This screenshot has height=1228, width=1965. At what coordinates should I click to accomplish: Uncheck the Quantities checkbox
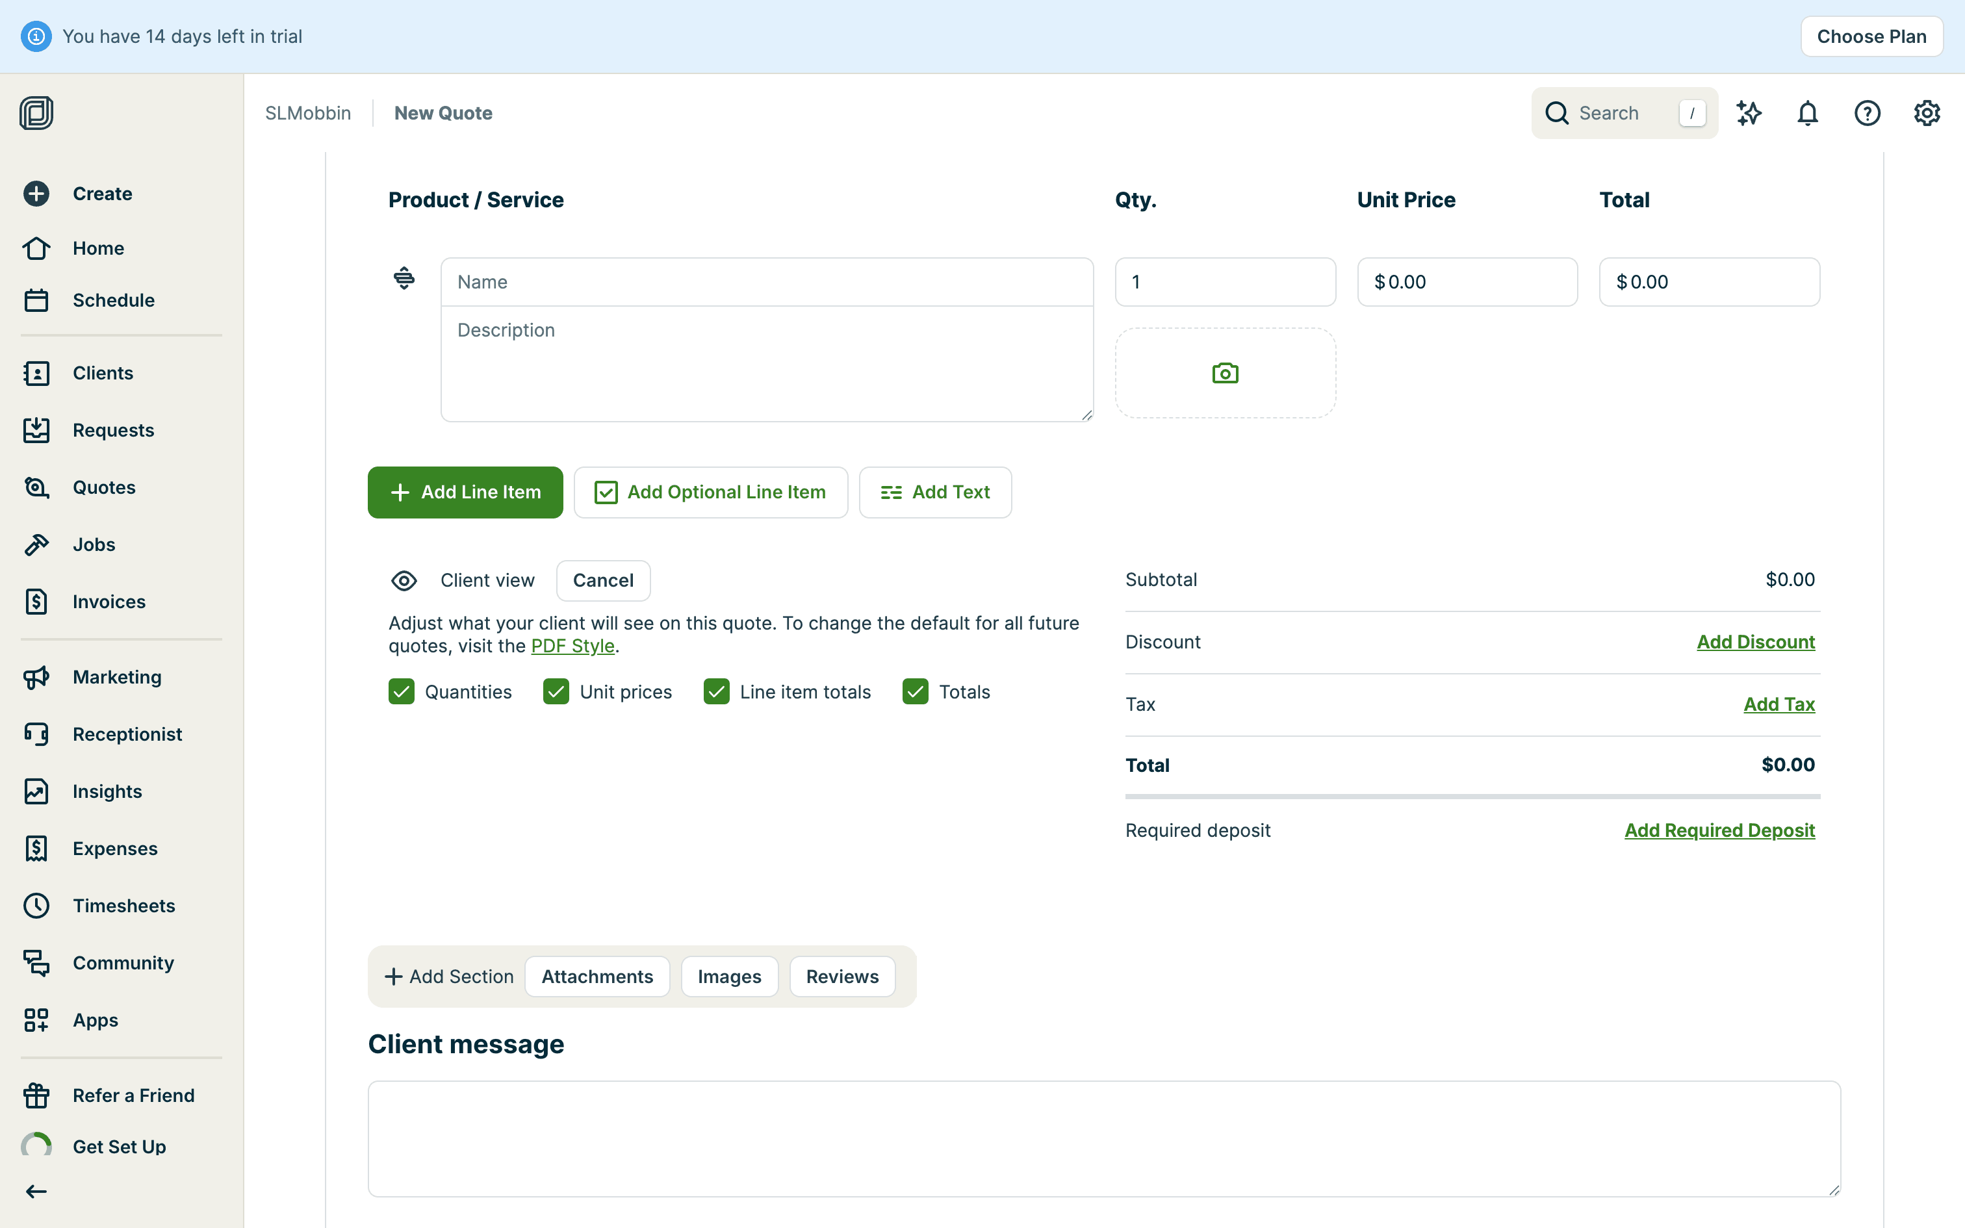401,692
